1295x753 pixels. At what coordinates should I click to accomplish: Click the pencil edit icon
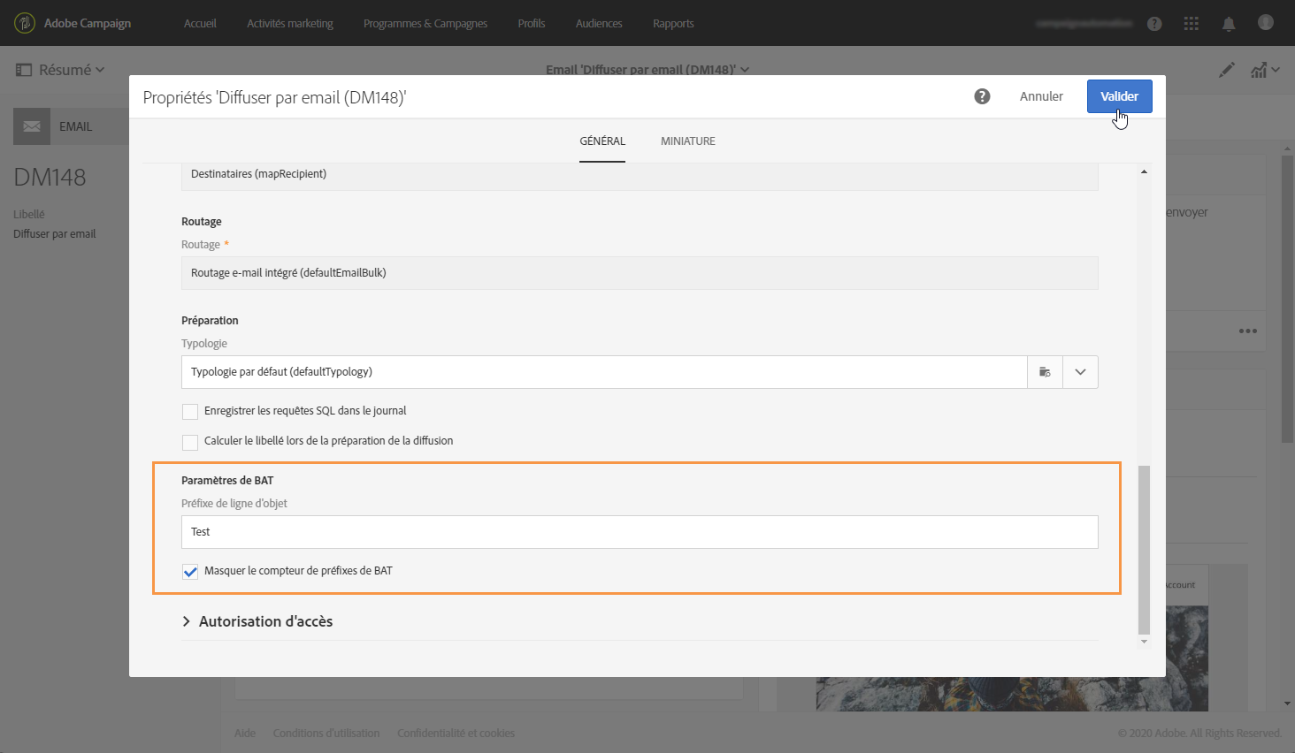tap(1227, 70)
